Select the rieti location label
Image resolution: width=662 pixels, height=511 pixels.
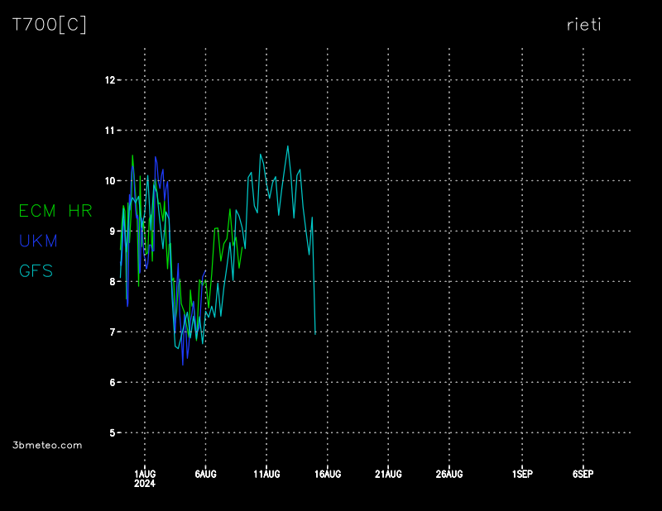[x=583, y=25]
